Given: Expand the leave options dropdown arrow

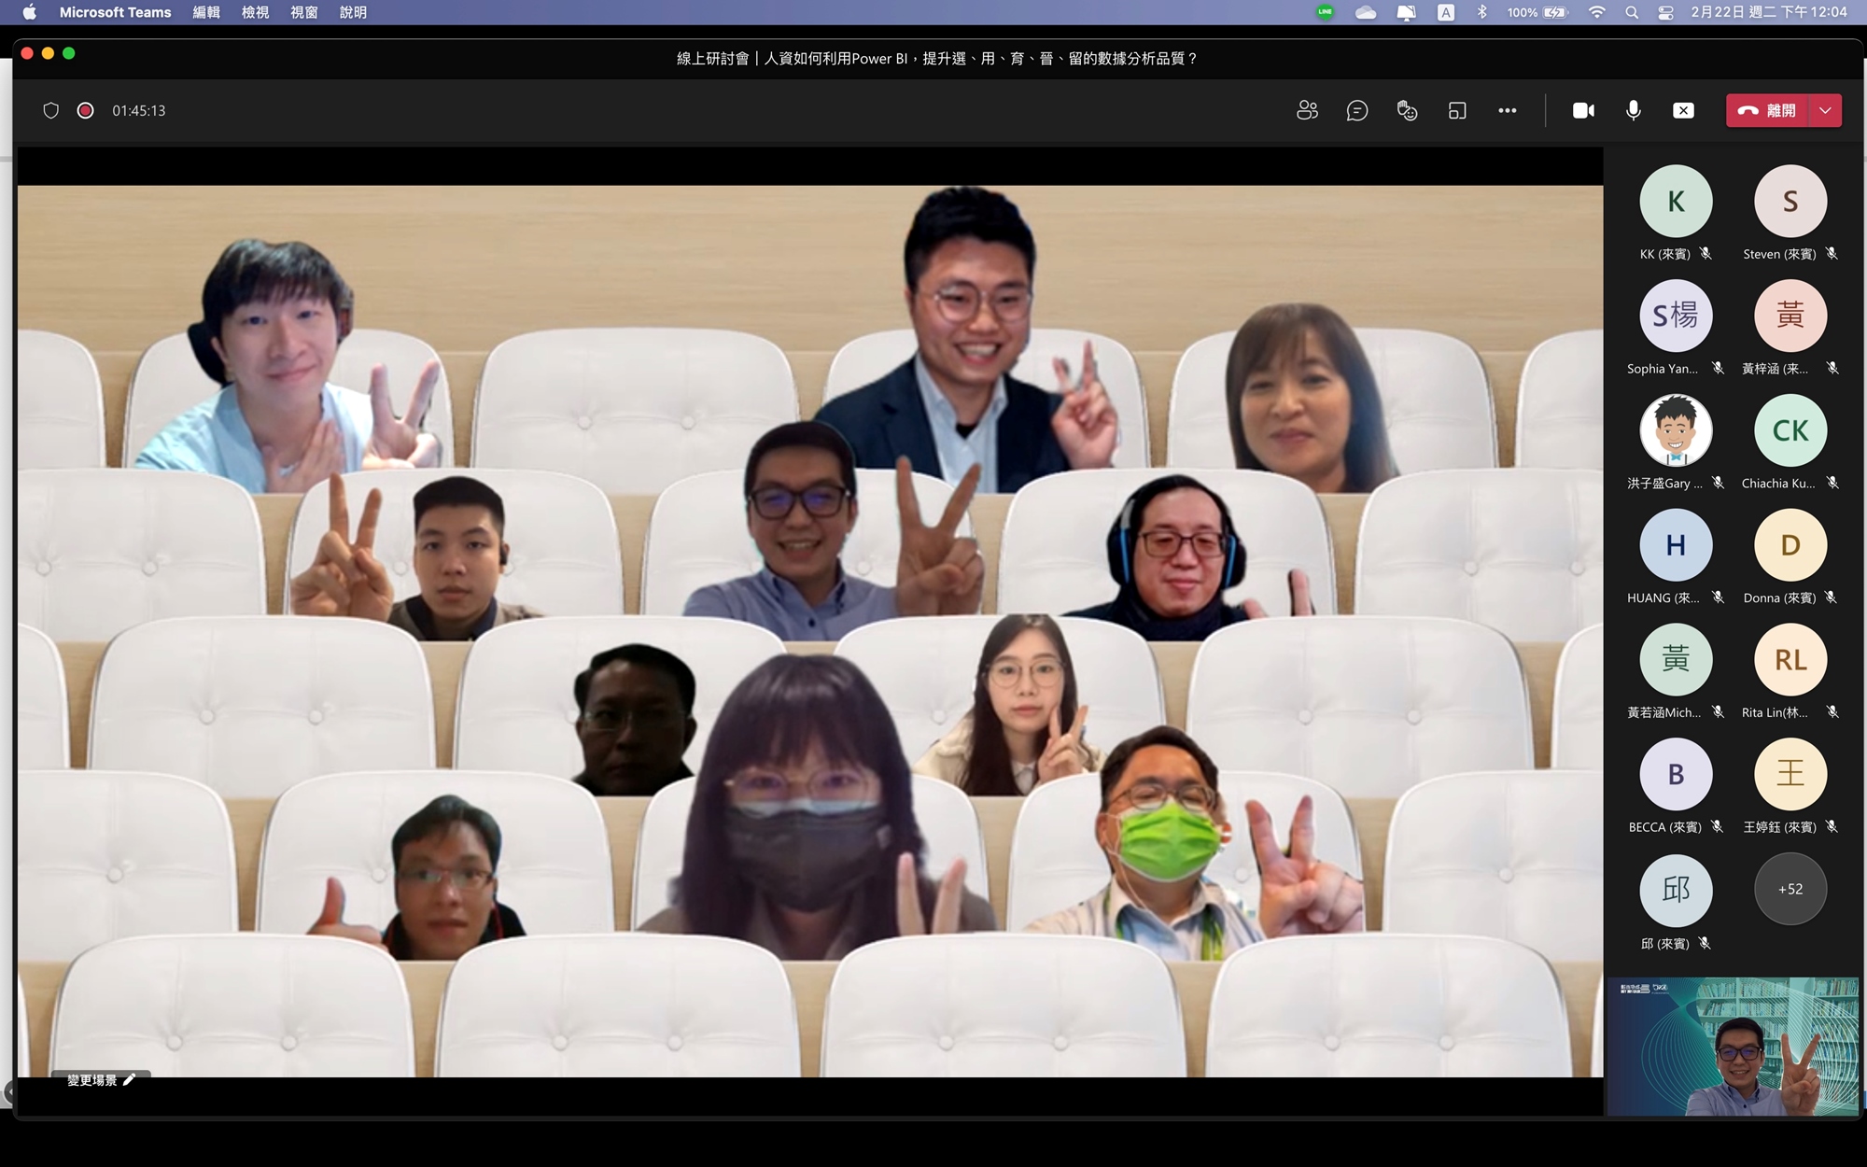Looking at the screenshot, I should [1825, 110].
